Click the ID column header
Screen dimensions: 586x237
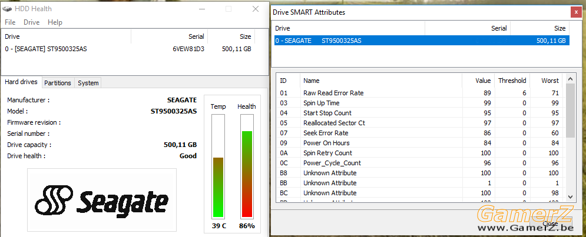tap(288, 81)
